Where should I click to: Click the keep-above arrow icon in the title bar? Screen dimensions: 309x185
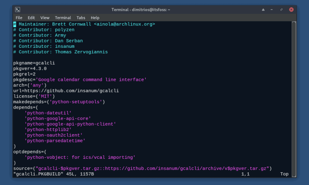point(263,10)
